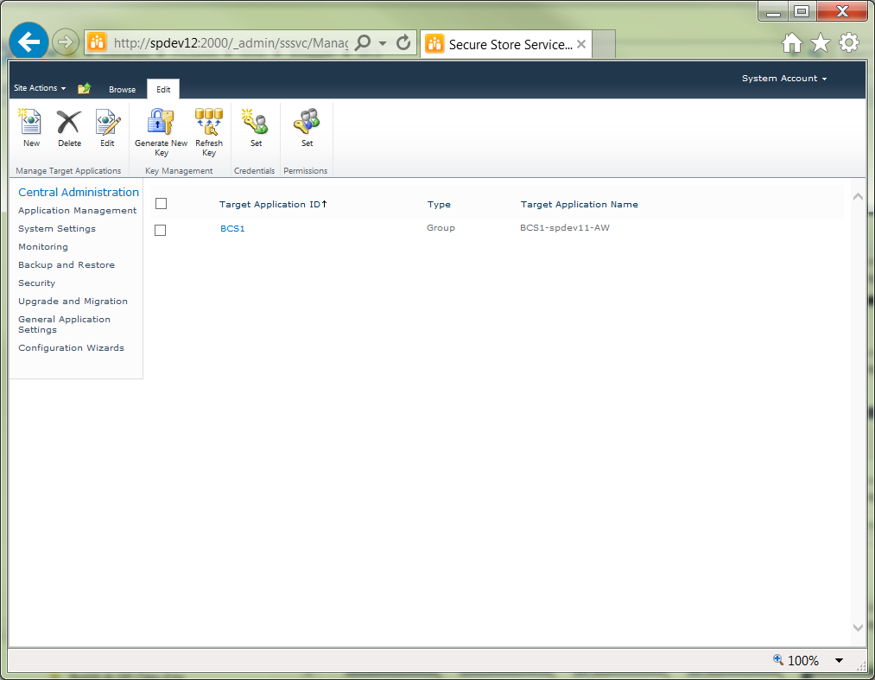
Task: Open the zoom level dropdown arrow
Action: click(839, 660)
